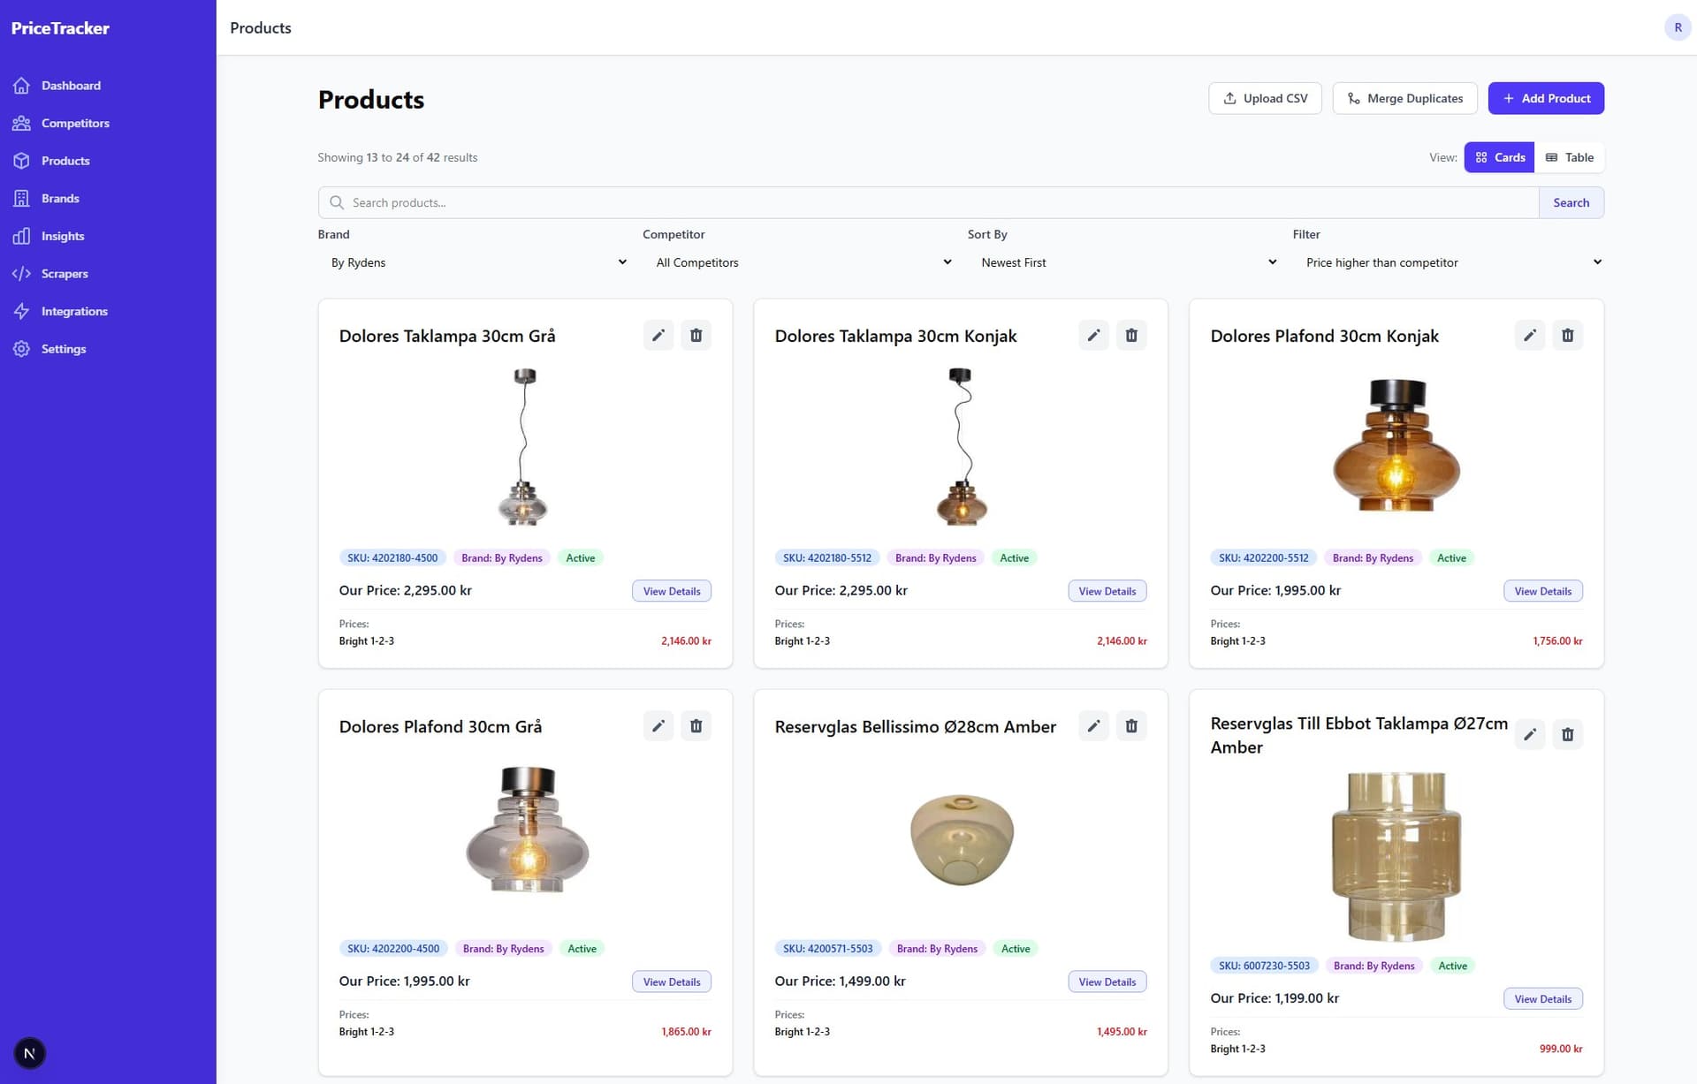The height and width of the screenshot is (1084, 1697).
Task: Click the pencil icon on Dolores Plafond 30cm Konjak
Action: coord(1529,336)
